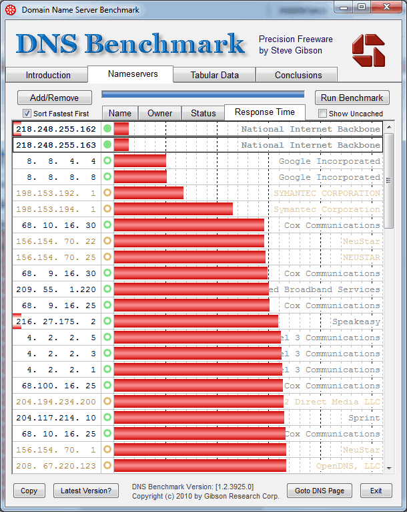Click status ring for 204.117.214.10
The height and width of the screenshot is (512, 407).
pos(107,417)
